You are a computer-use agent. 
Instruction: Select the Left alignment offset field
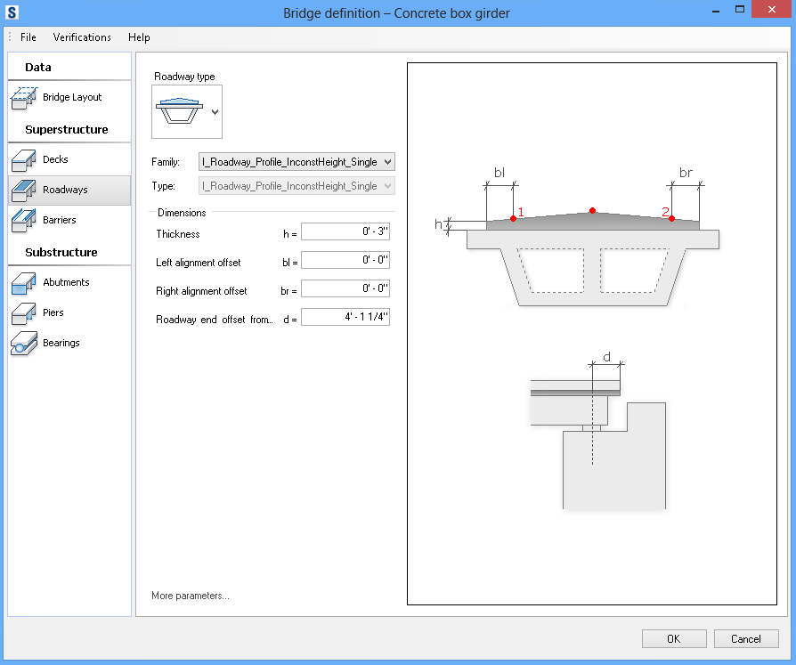click(x=346, y=259)
